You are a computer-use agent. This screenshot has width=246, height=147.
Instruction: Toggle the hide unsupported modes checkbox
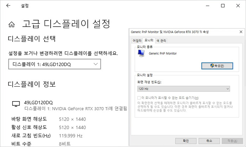tap(140, 98)
